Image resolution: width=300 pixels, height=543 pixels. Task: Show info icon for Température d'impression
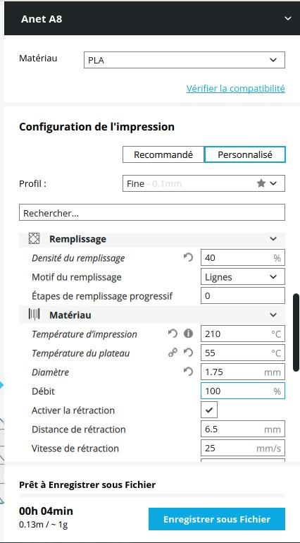[x=188, y=334]
